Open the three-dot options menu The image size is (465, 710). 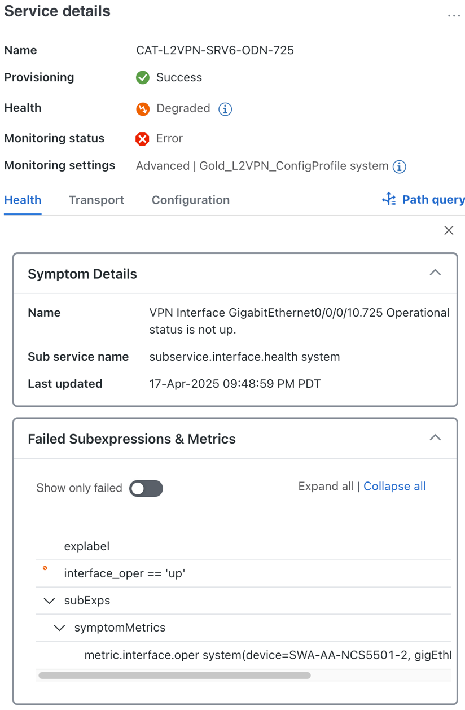click(454, 16)
